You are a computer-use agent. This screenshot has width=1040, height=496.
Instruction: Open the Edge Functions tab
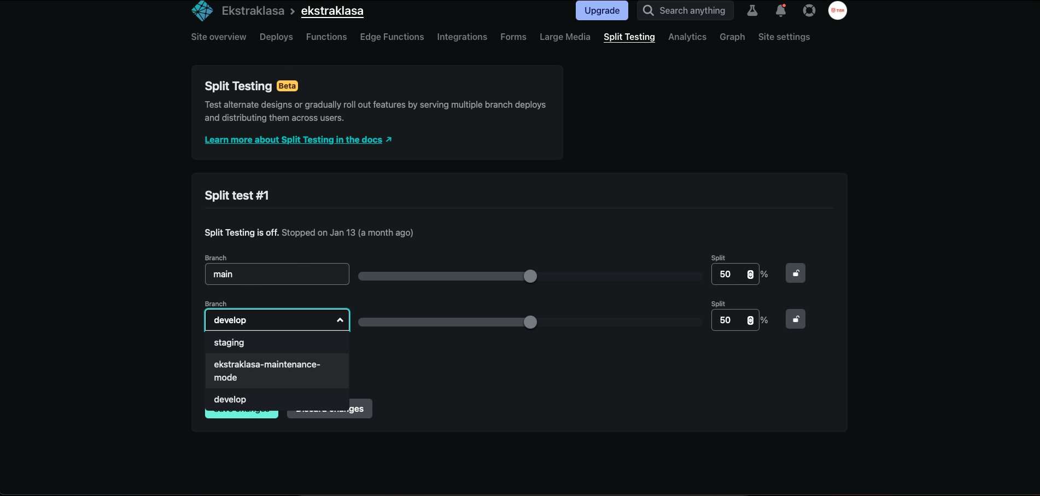[392, 37]
